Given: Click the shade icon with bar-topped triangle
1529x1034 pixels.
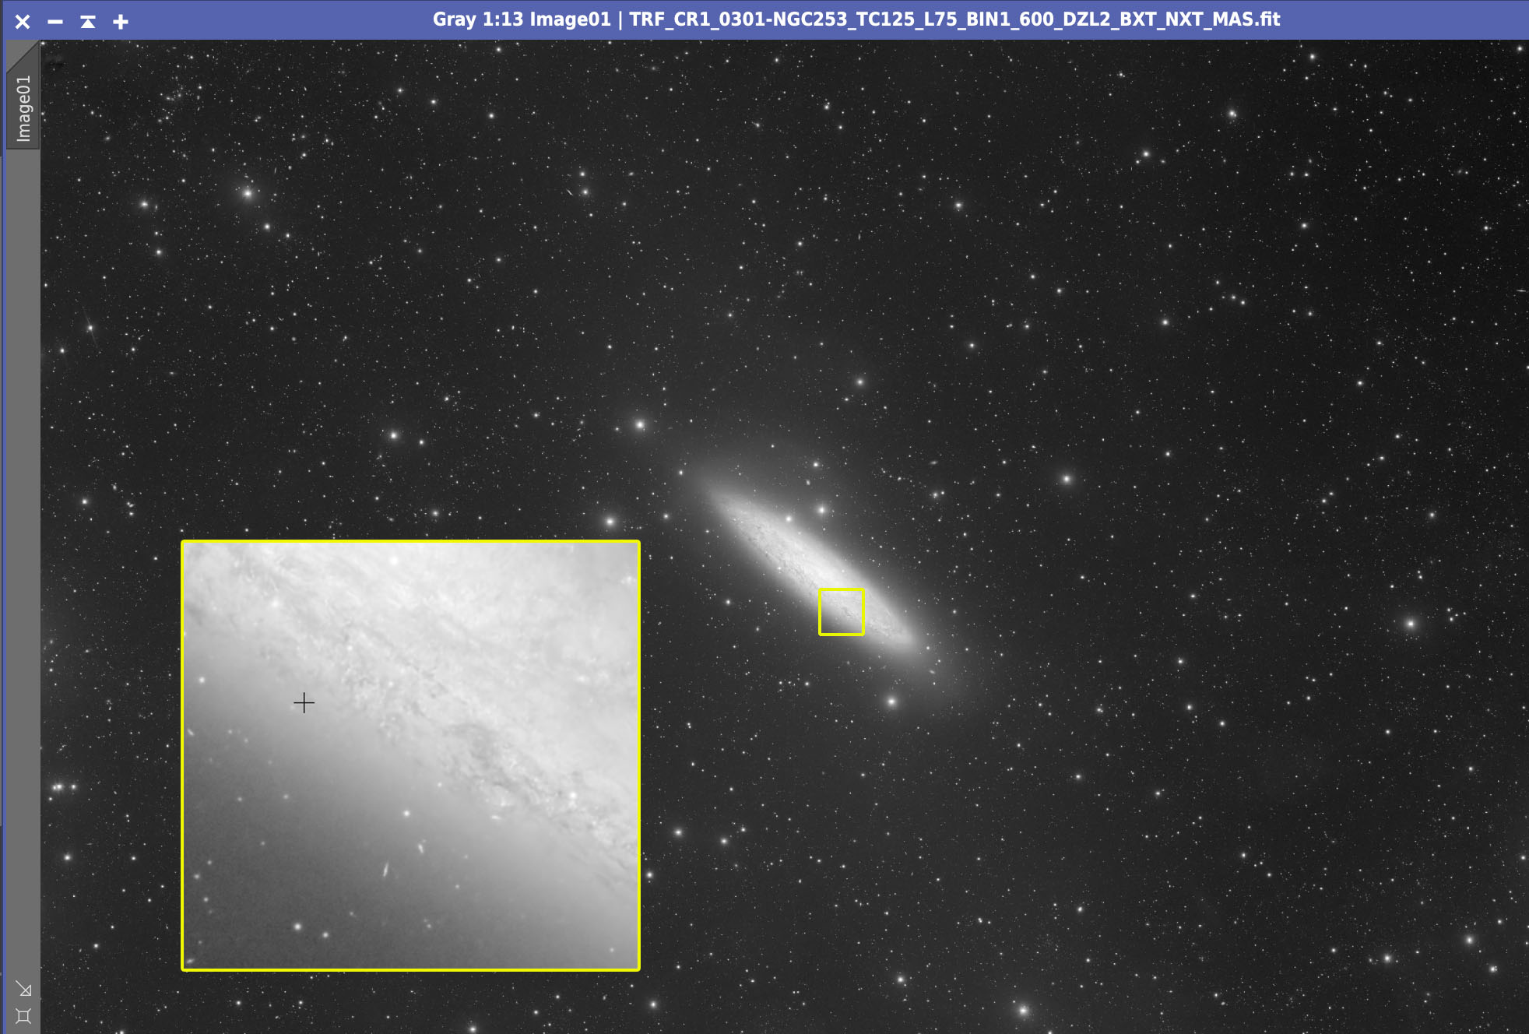Looking at the screenshot, I should (x=88, y=21).
